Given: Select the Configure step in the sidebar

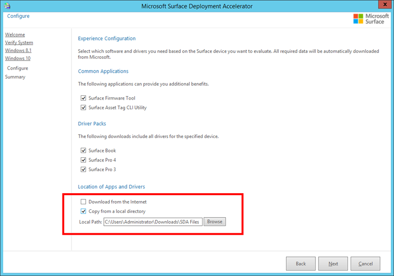Looking at the screenshot, I should [18, 68].
